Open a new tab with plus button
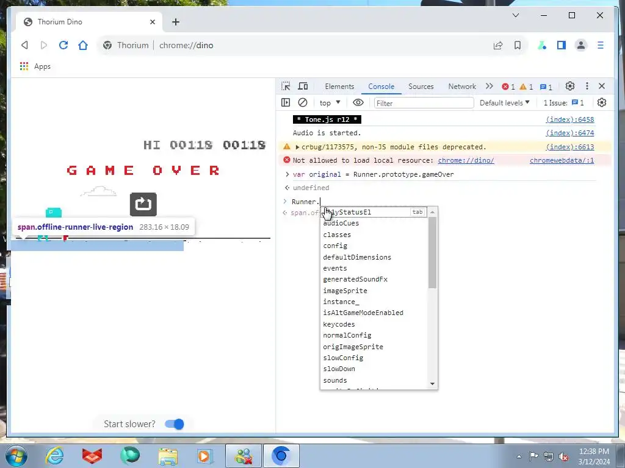 click(176, 22)
